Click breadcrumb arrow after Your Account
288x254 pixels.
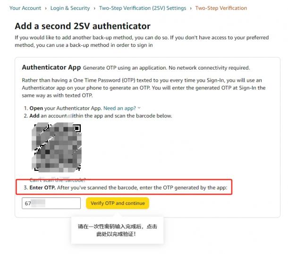click(x=46, y=9)
